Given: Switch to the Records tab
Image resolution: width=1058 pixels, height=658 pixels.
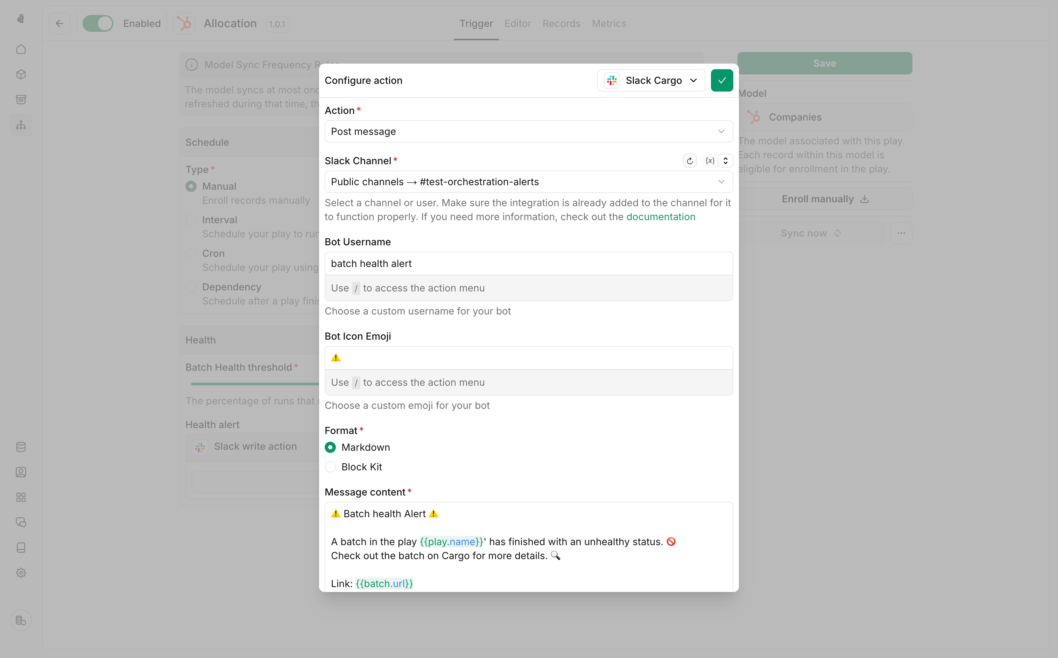Looking at the screenshot, I should [561, 23].
